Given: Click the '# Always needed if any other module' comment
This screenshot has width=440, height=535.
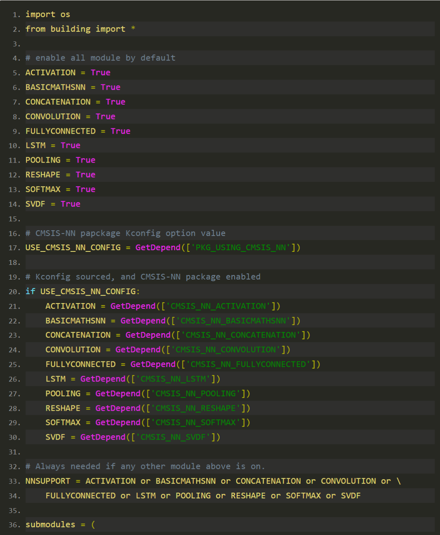Looking at the screenshot, I should point(145,466).
